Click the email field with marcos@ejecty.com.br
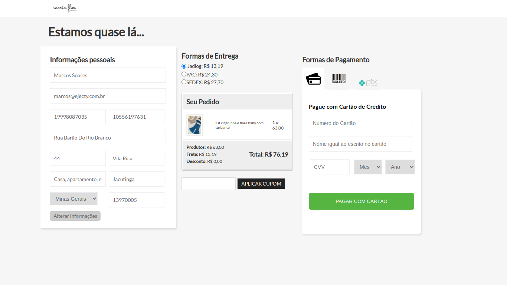Screen dimensions: 507x285 click(108, 96)
